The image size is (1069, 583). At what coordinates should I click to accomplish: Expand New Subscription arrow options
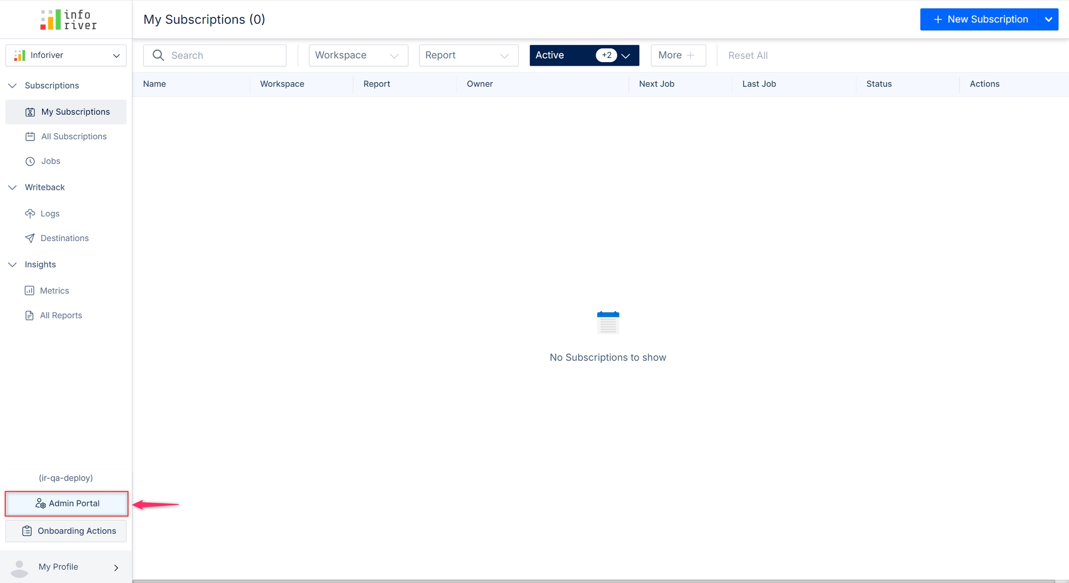[1049, 19]
